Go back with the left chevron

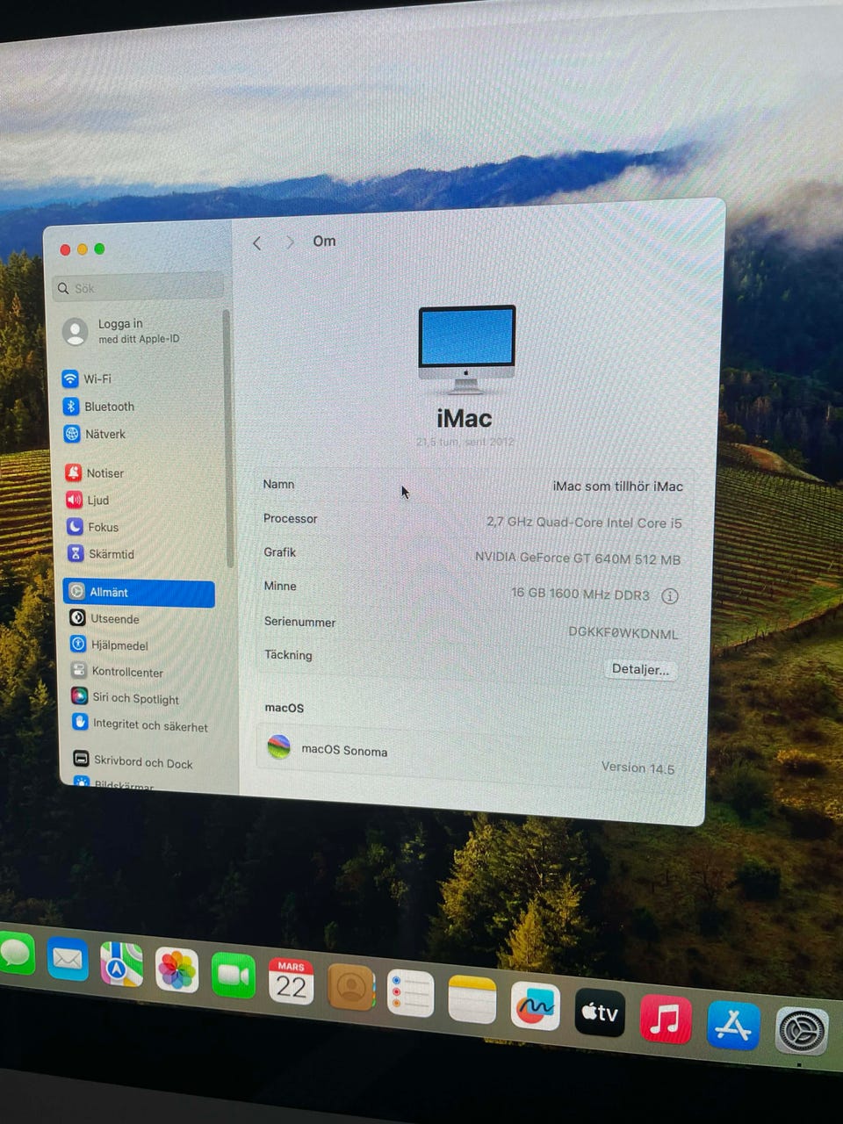(x=256, y=243)
